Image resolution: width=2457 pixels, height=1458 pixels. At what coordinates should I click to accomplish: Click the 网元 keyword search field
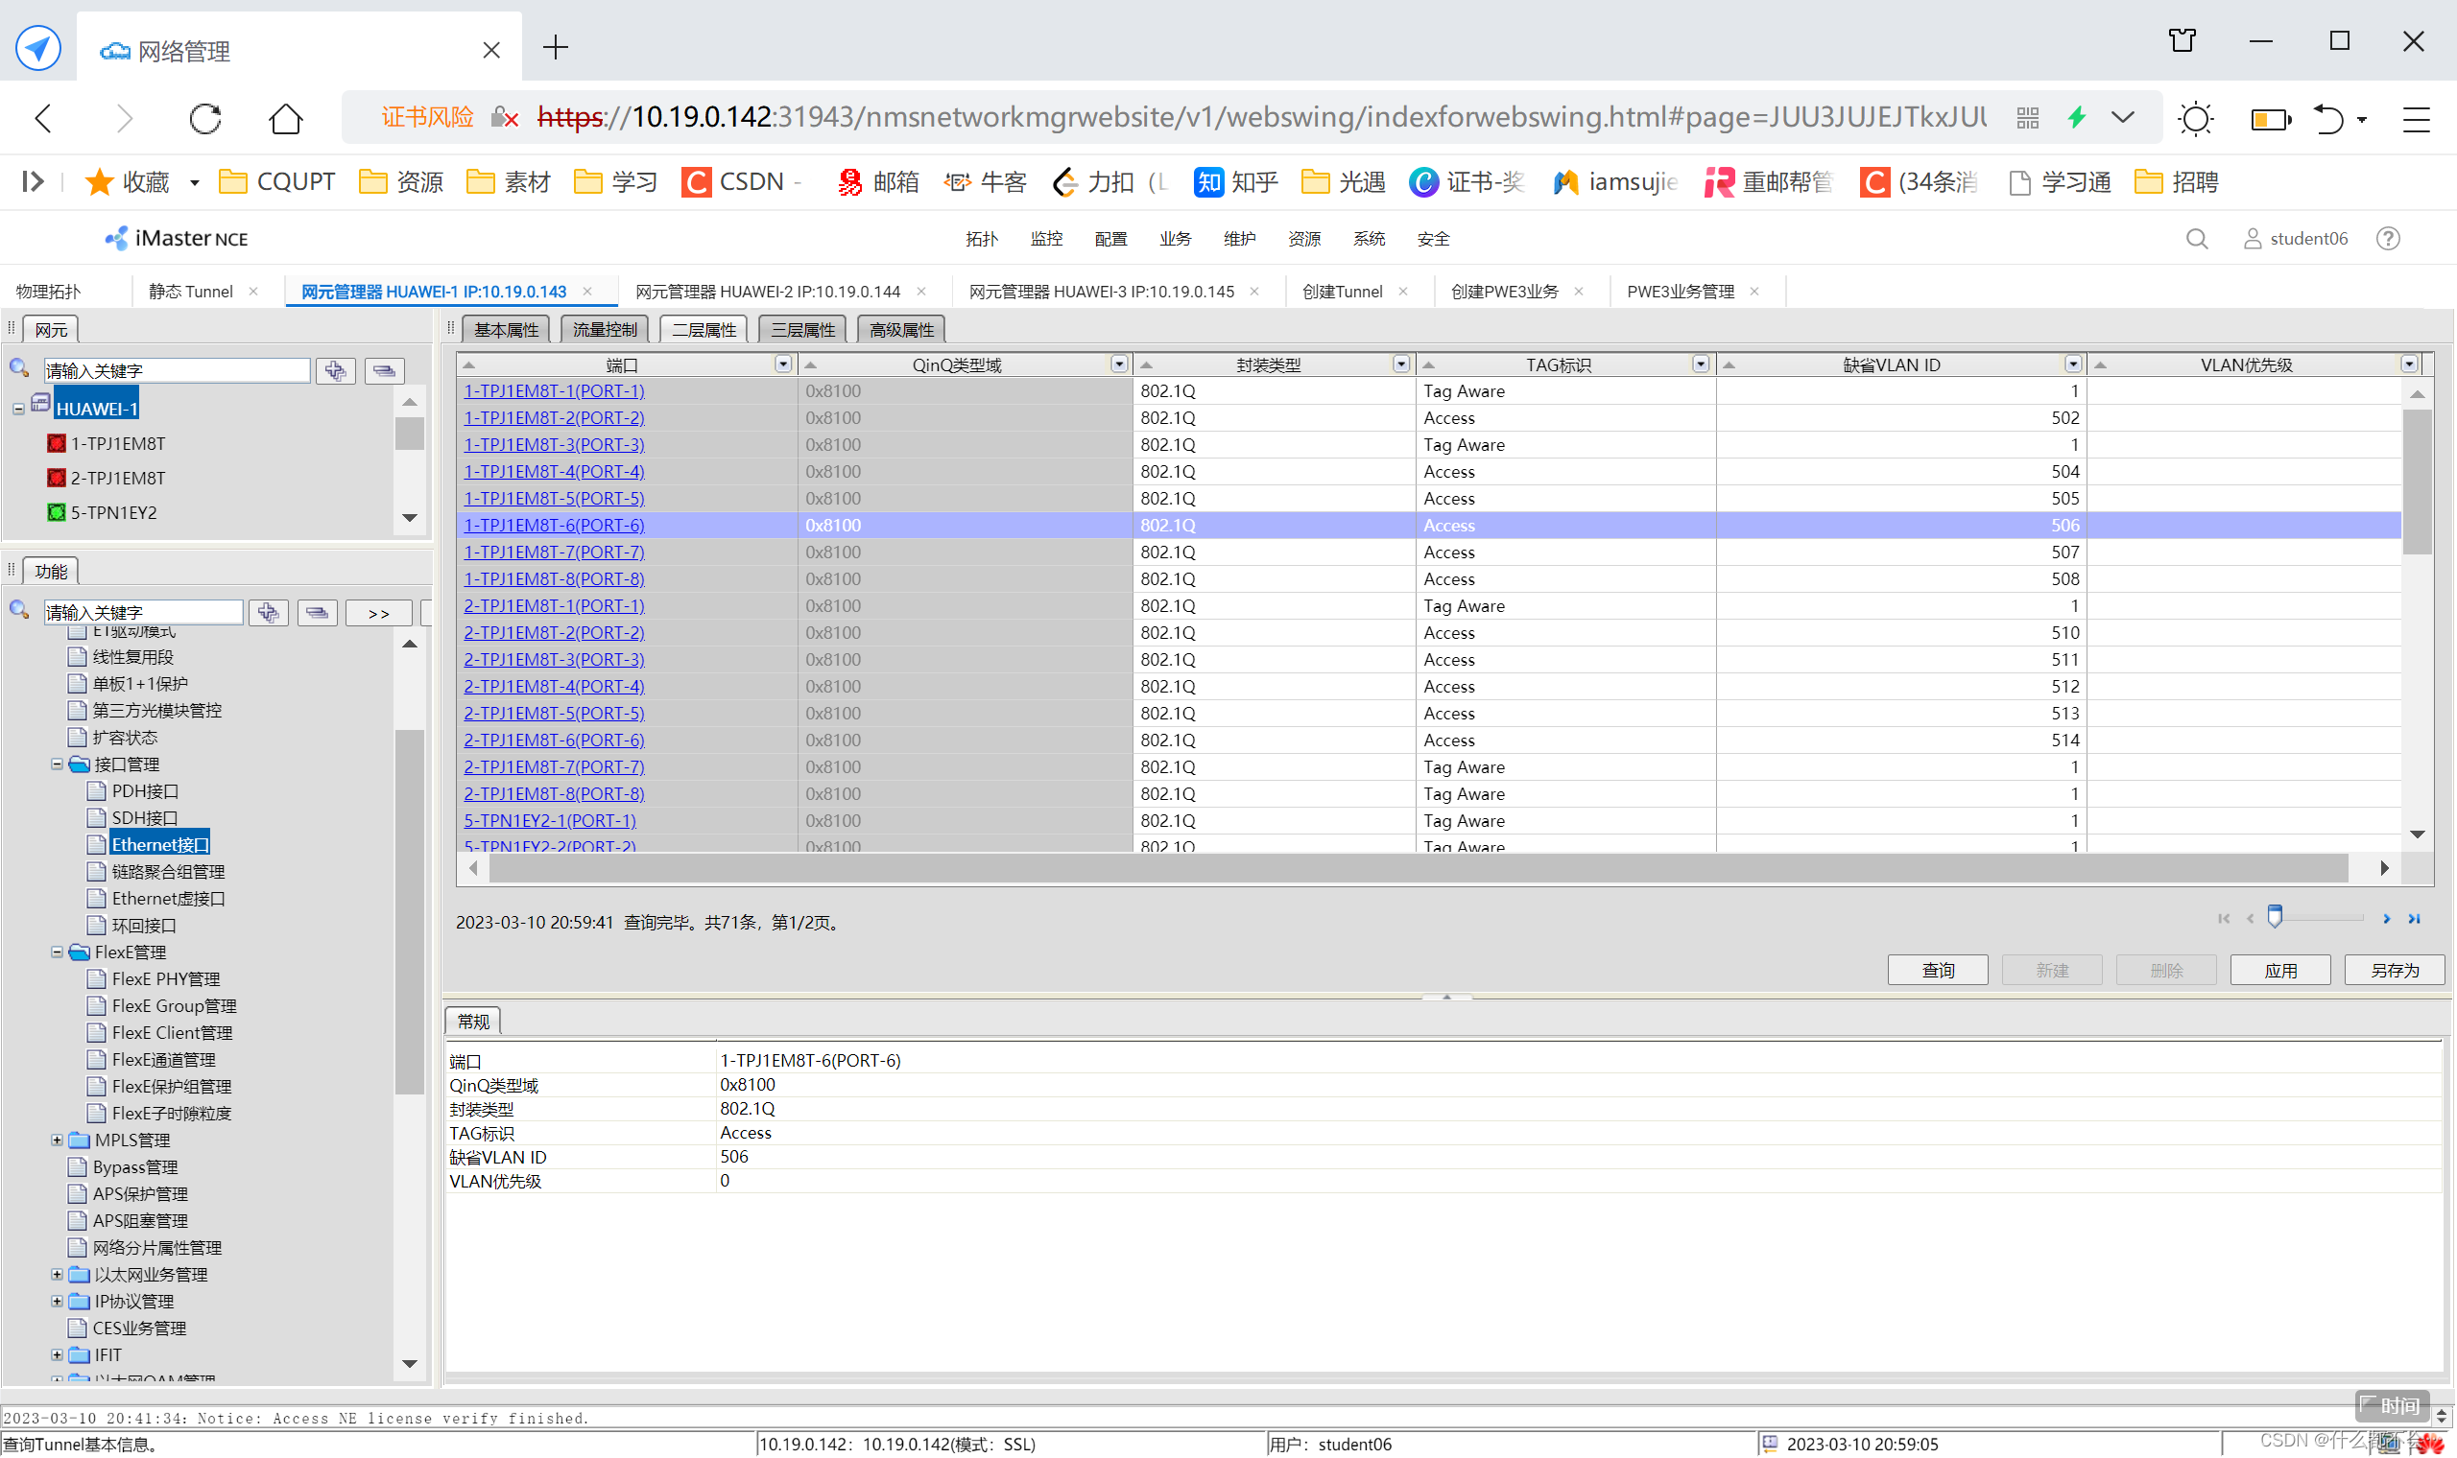pos(177,370)
